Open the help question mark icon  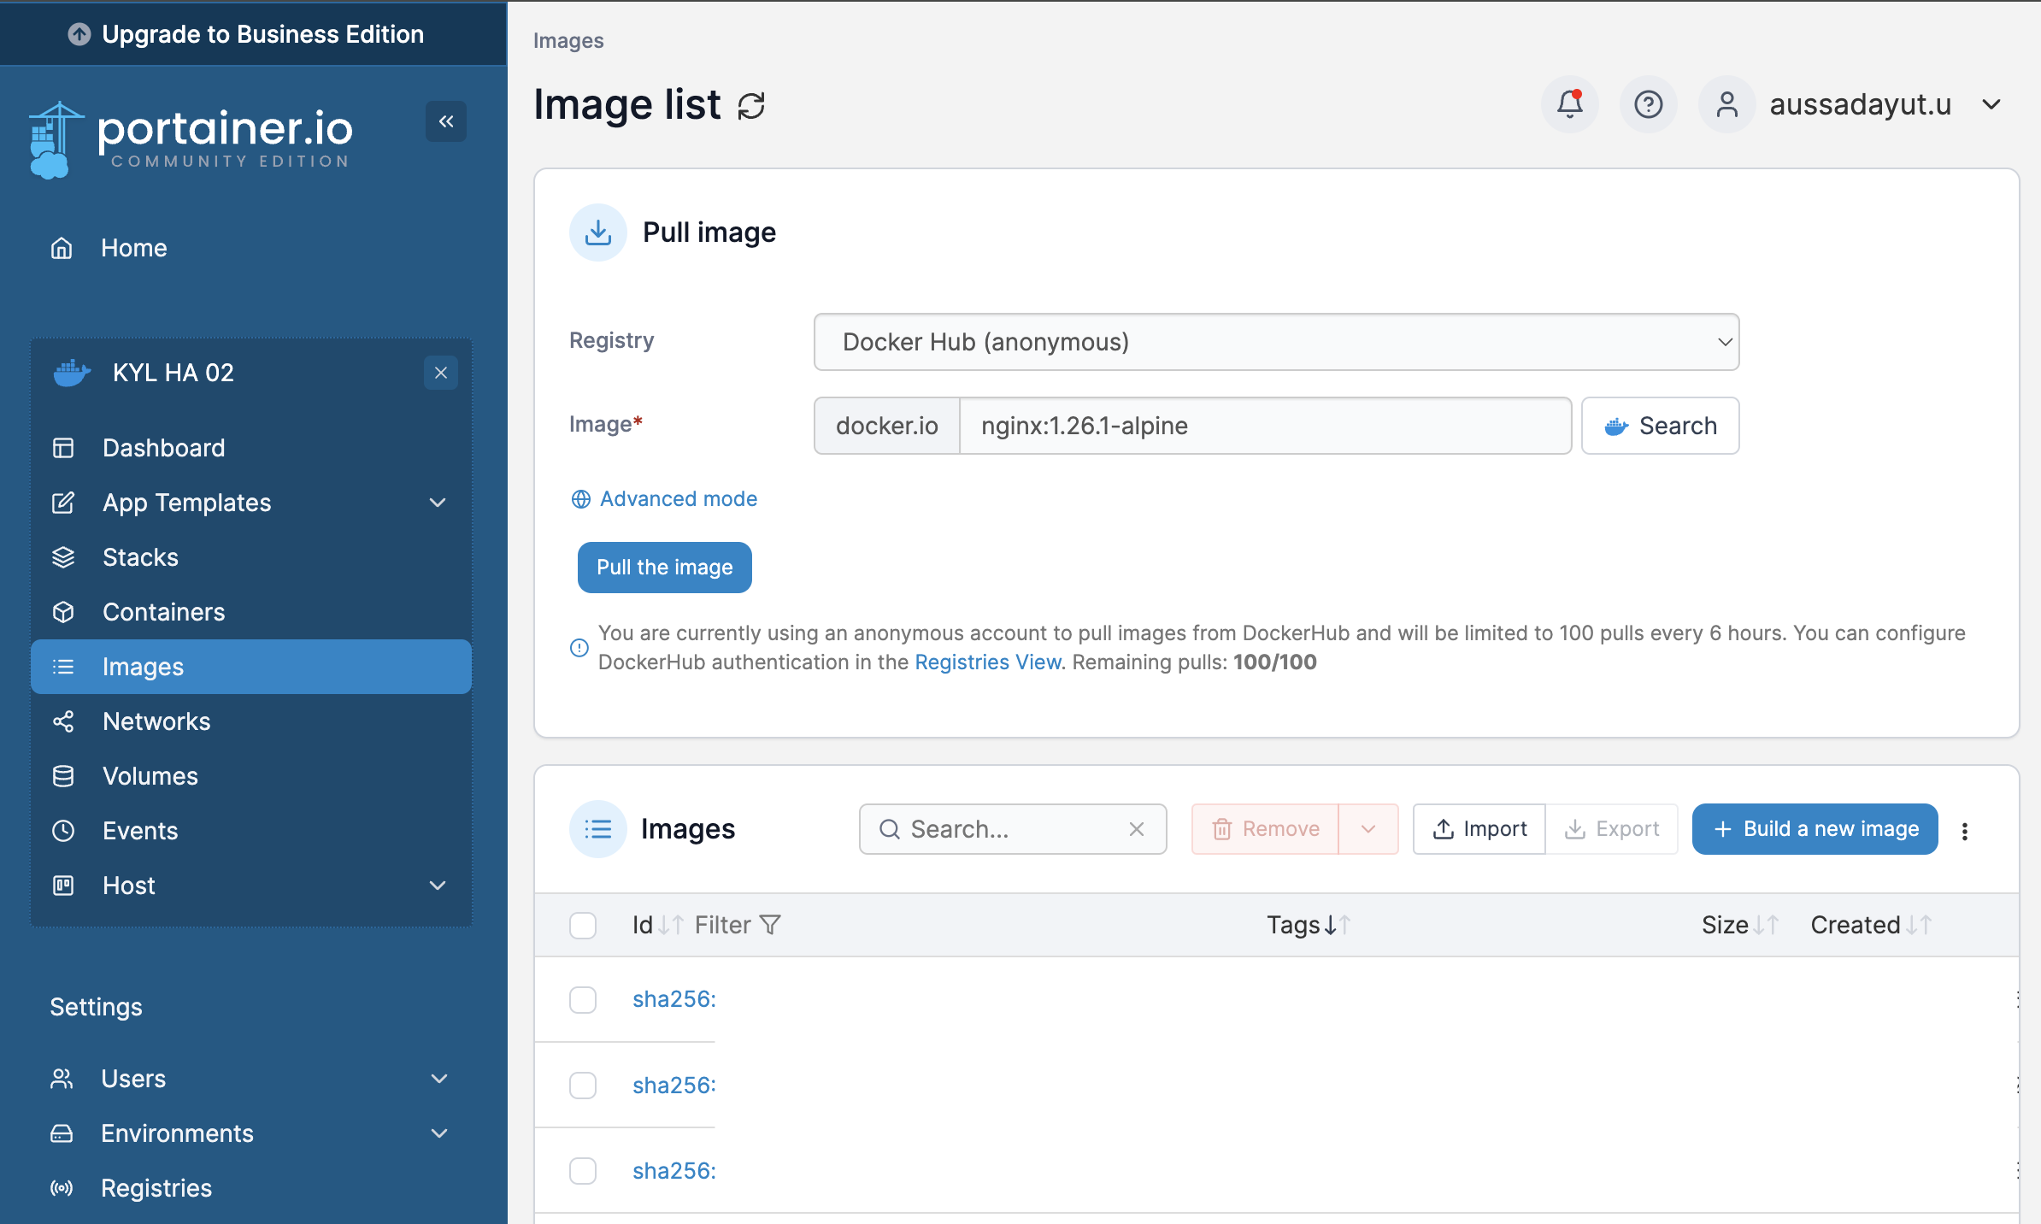1648,104
